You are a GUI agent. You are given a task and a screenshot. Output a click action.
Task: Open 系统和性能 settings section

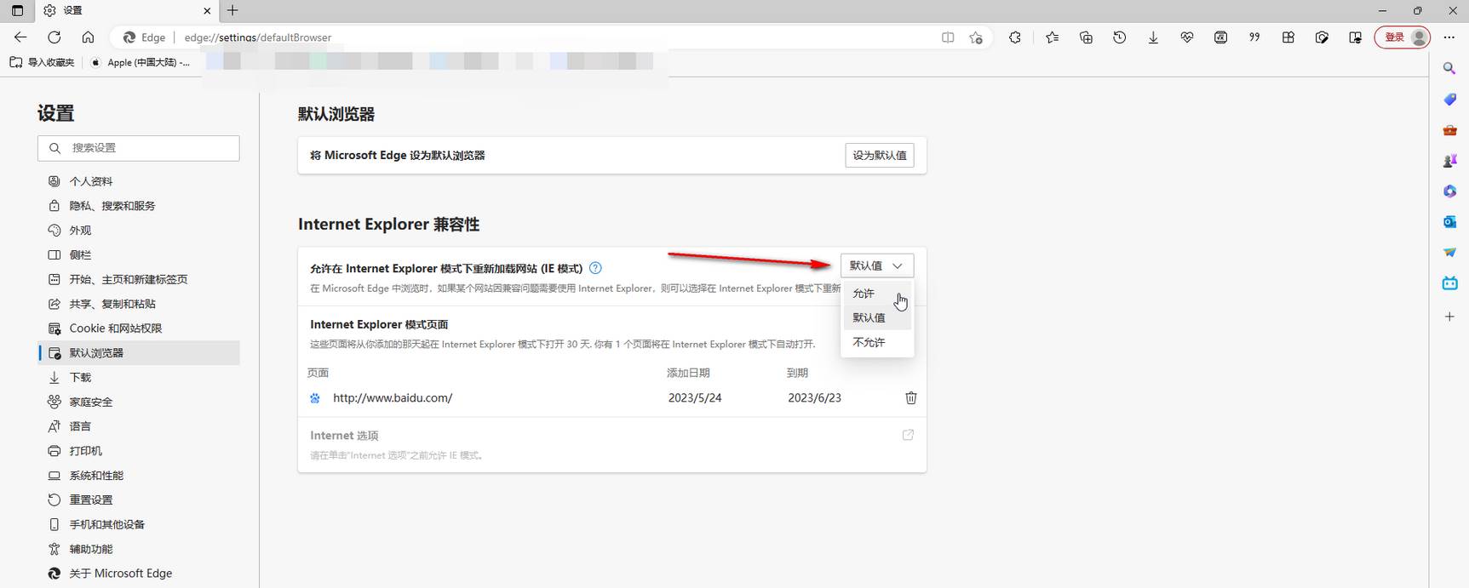tap(140, 476)
